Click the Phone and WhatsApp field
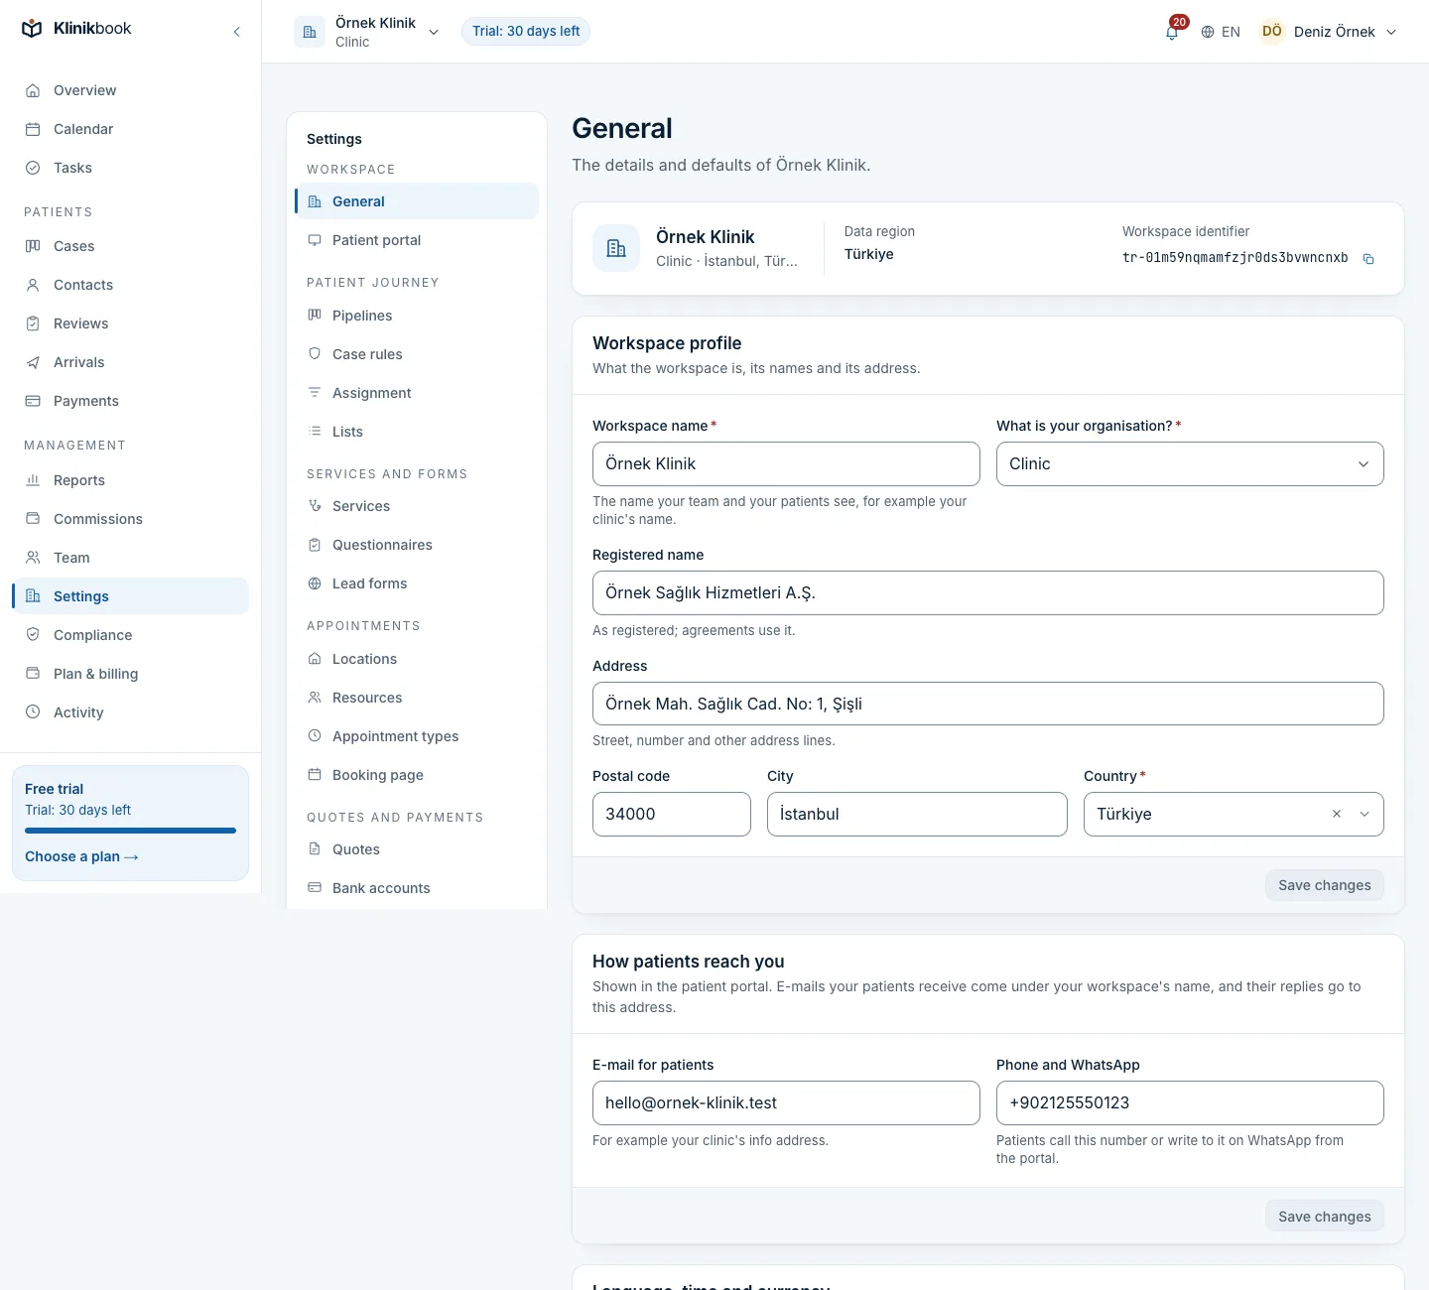The width and height of the screenshot is (1429, 1290). point(1190,1102)
